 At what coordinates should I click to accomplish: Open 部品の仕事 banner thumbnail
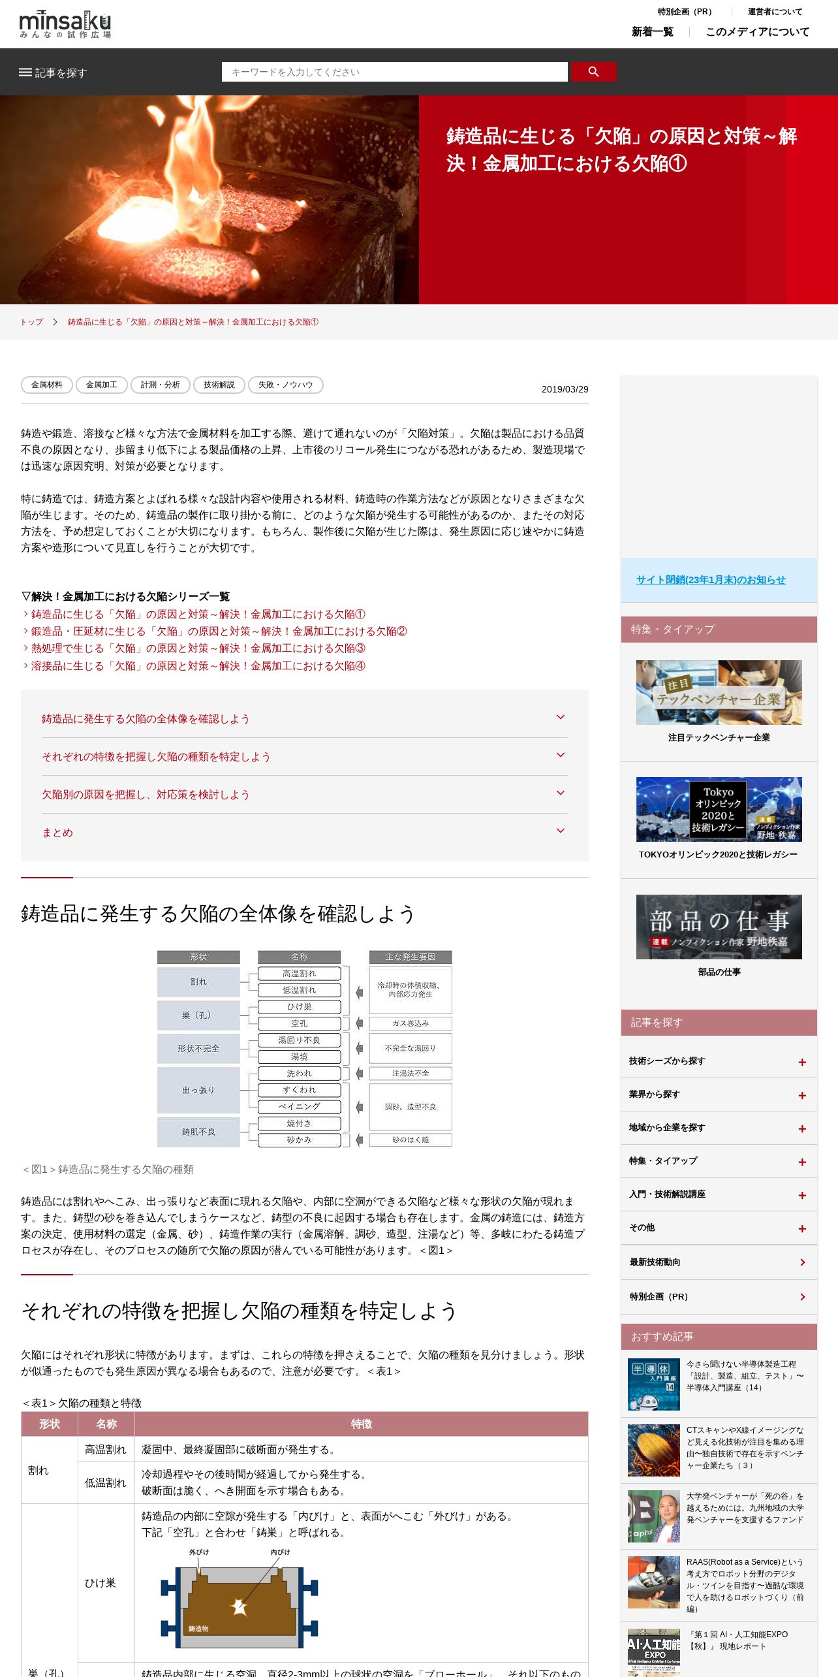coord(719,927)
